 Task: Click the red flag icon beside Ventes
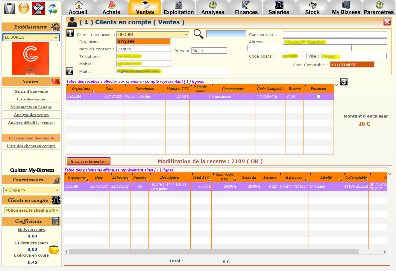[55, 82]
